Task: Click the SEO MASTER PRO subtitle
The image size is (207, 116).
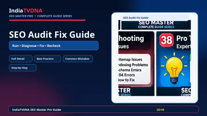Action: [x=21, y=16]
